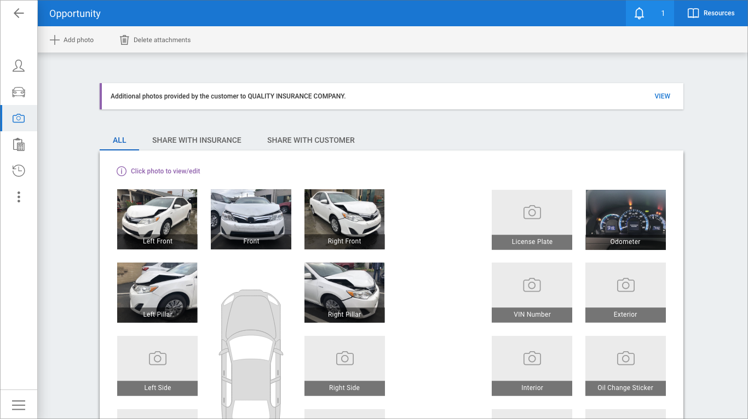The width and height of the screenshot is (748, 419).
Task: Switch to Share with Customer tab
Action: 310,140
